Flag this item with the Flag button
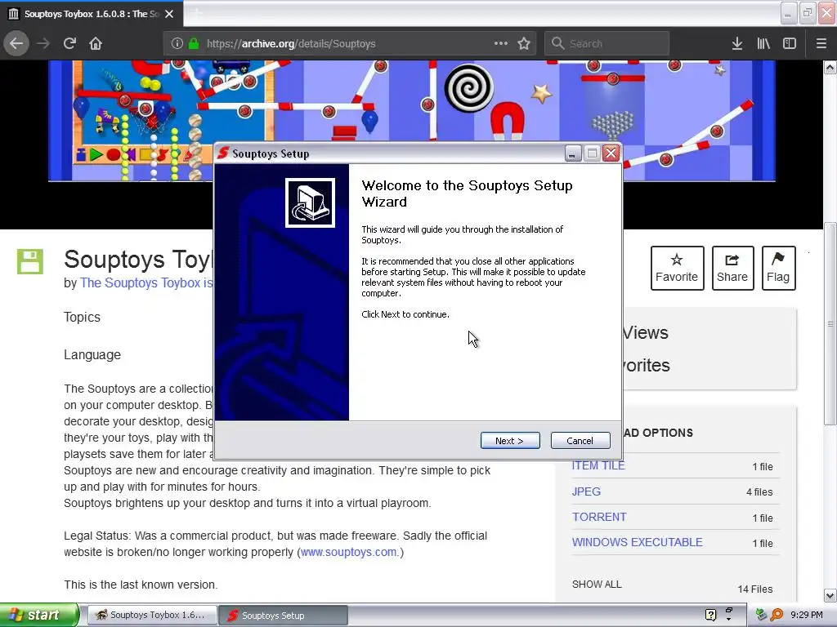Viewport: 837px width, 627px height. pyautogui.click(x=778, y=268)
